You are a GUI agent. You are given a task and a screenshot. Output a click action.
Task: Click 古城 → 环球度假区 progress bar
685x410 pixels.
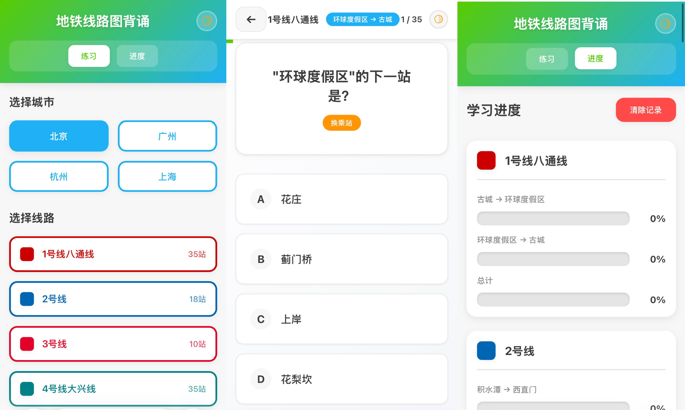coord(553,219)
